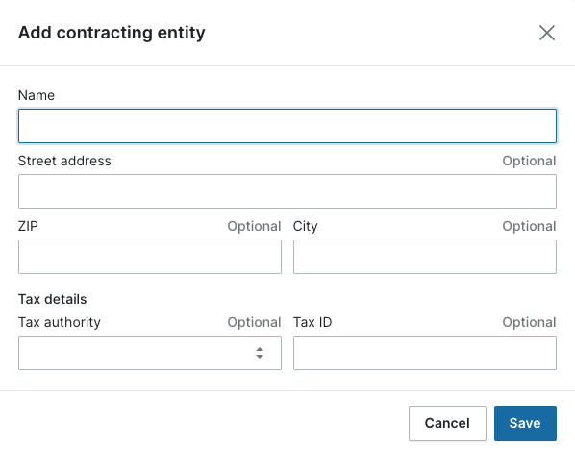
Task: Click the ZIP label text
Action: [x=28, y=226]
